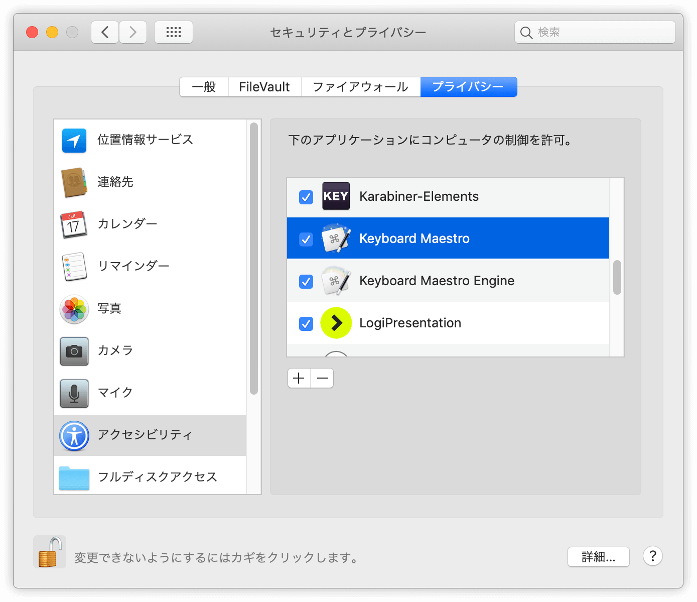Open help with the question mark button
The height and width of the screenshot is (602, 697).
[x=653, y=556]
